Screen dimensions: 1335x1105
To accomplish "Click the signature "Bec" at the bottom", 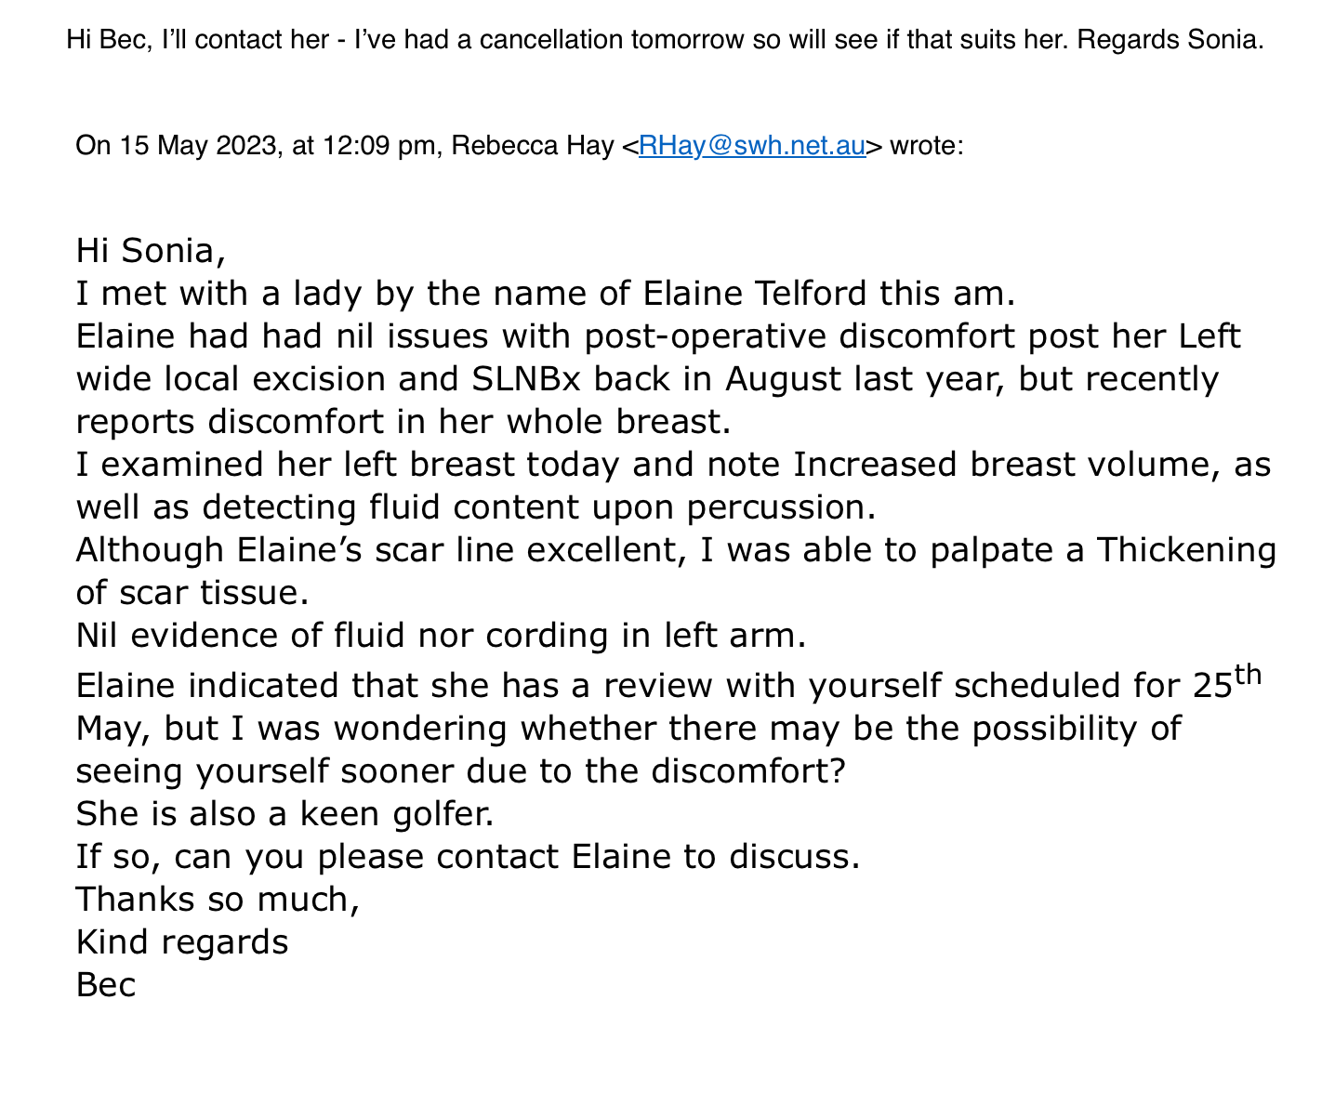I will 106,985.
